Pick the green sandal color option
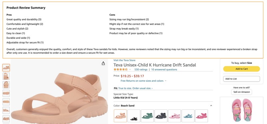 pos(147,116)
